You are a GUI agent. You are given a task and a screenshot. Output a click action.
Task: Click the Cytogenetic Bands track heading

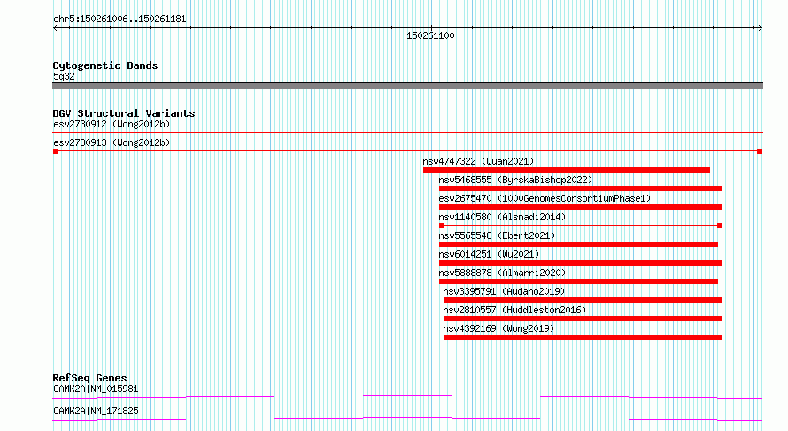[105, 65]
